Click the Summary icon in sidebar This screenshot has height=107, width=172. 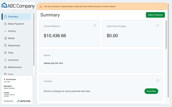point(5,17)
